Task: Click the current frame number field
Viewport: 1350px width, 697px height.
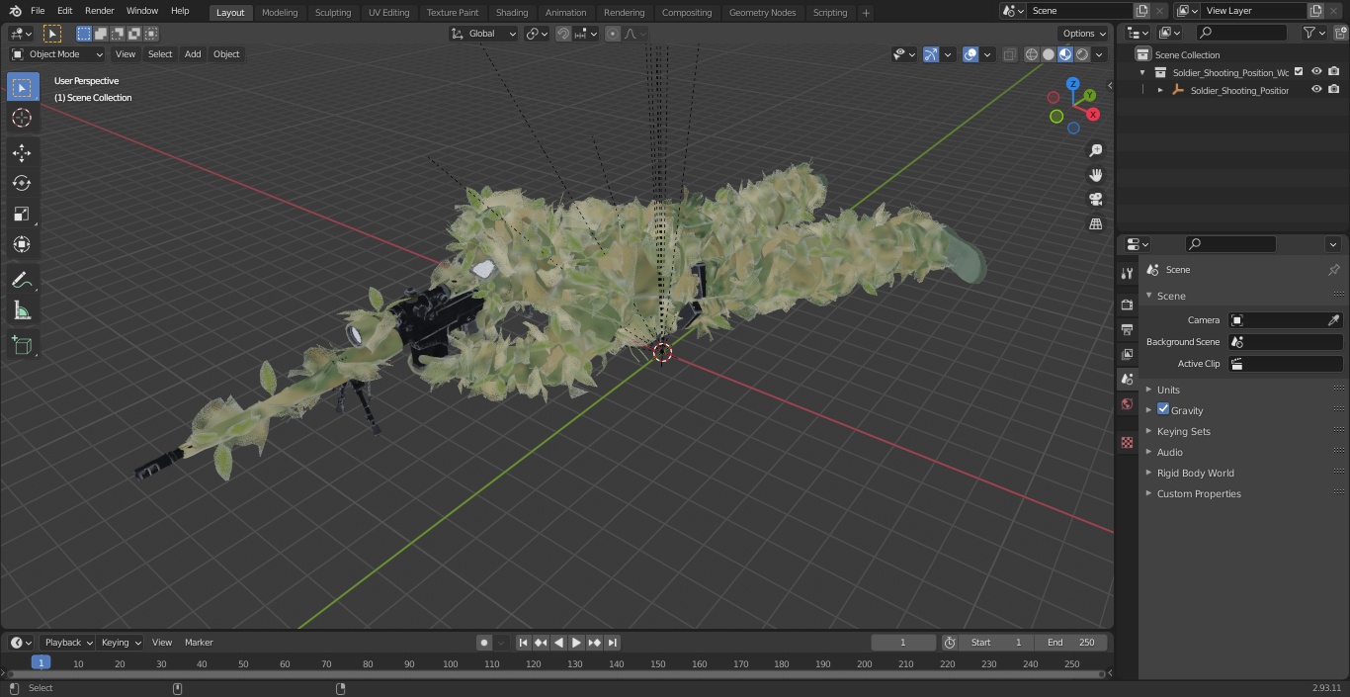Action: [x=902, y=643]
